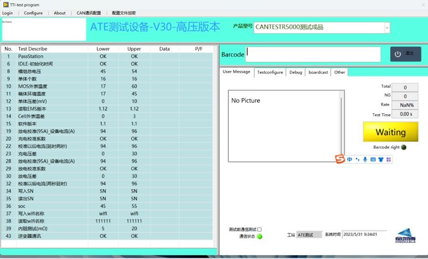
Task: Open the CAN通讯配置 menu
Action: coord(89,13)
